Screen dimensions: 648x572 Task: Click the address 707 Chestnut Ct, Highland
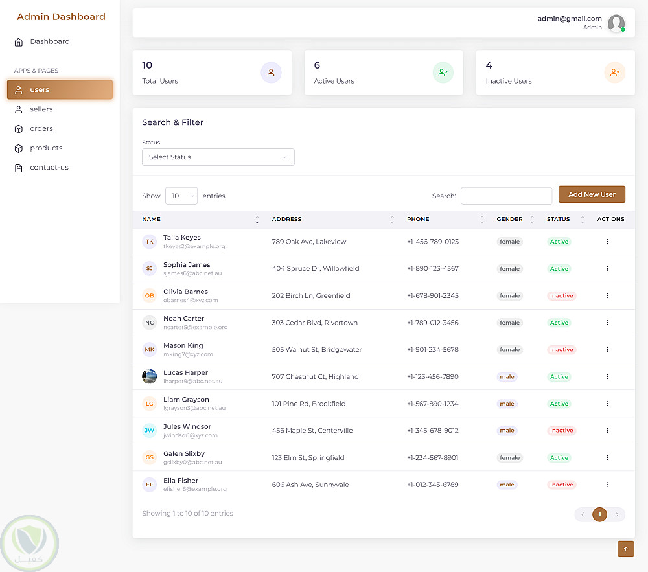coord(316,376)
